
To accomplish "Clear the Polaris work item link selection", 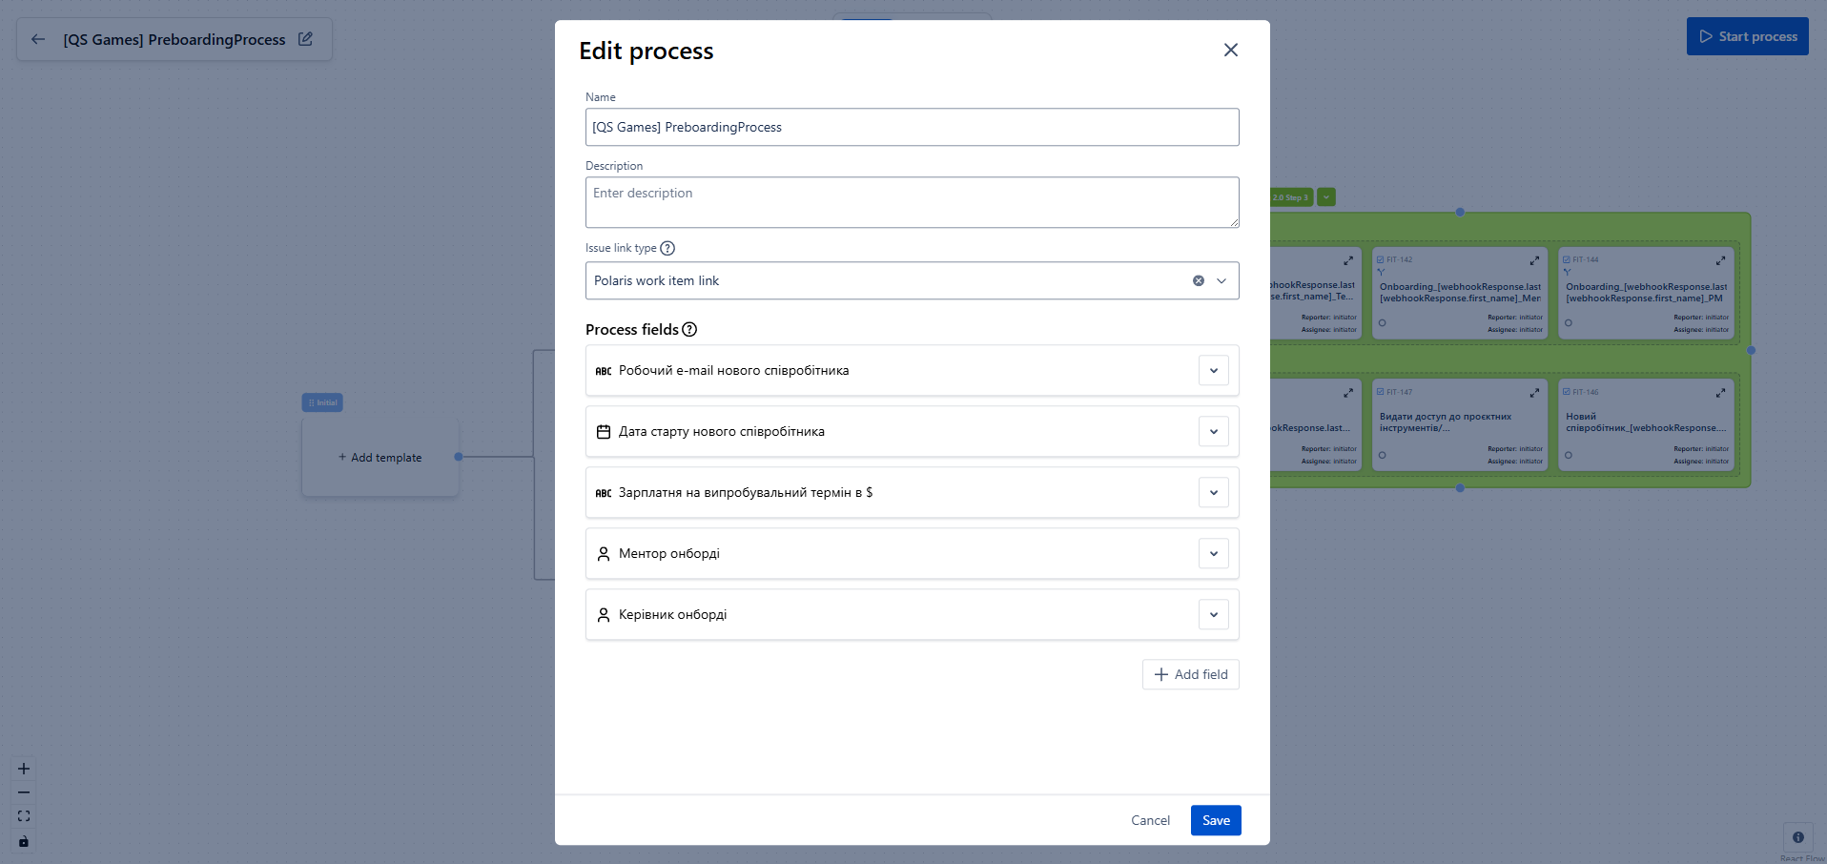I will coord(1198,280).
